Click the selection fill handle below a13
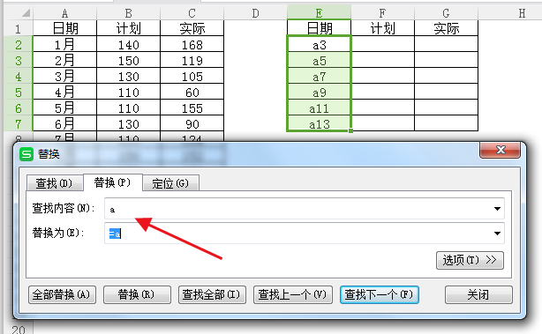 350,130
